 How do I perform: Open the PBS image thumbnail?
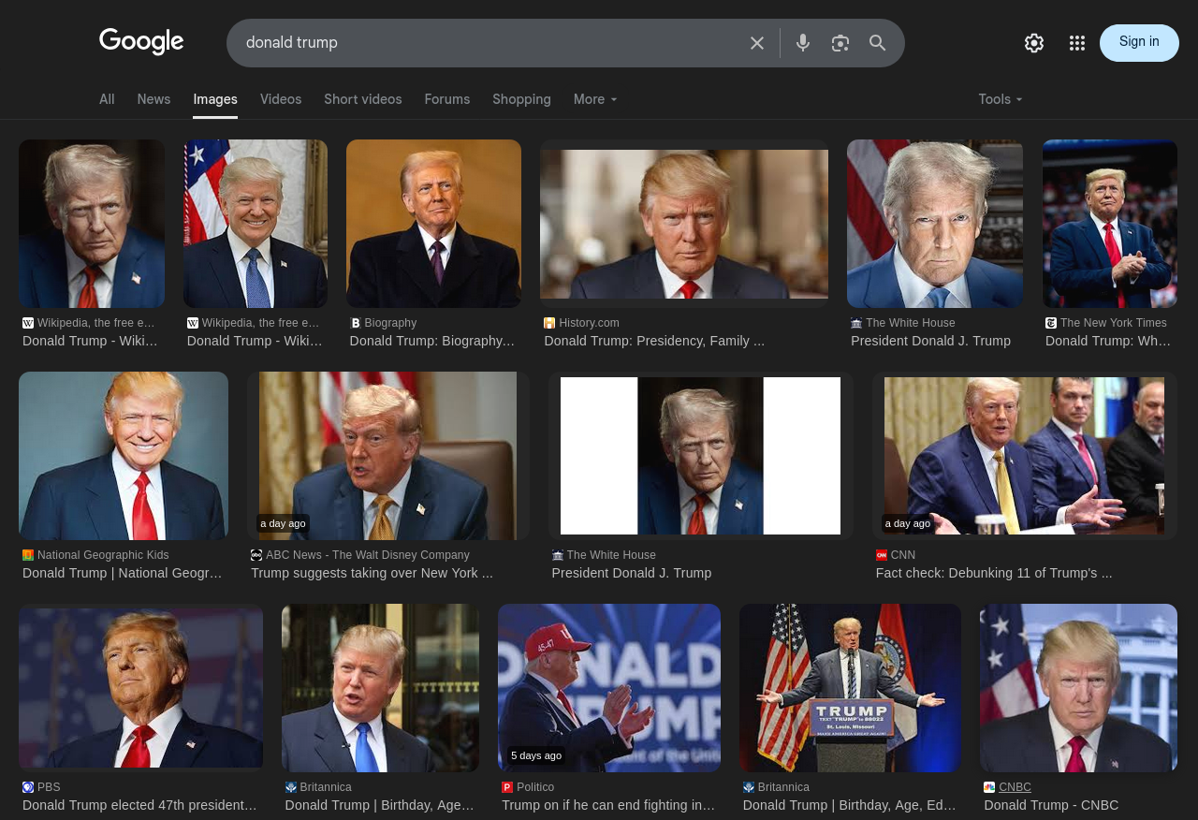[140, 688]
